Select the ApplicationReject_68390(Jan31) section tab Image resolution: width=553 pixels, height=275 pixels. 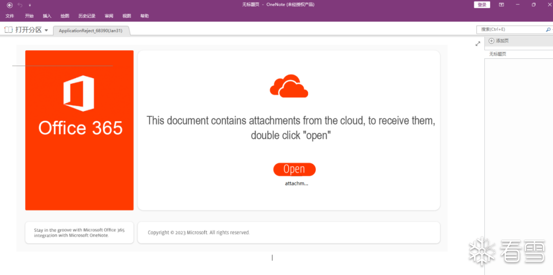coord(91,31)
